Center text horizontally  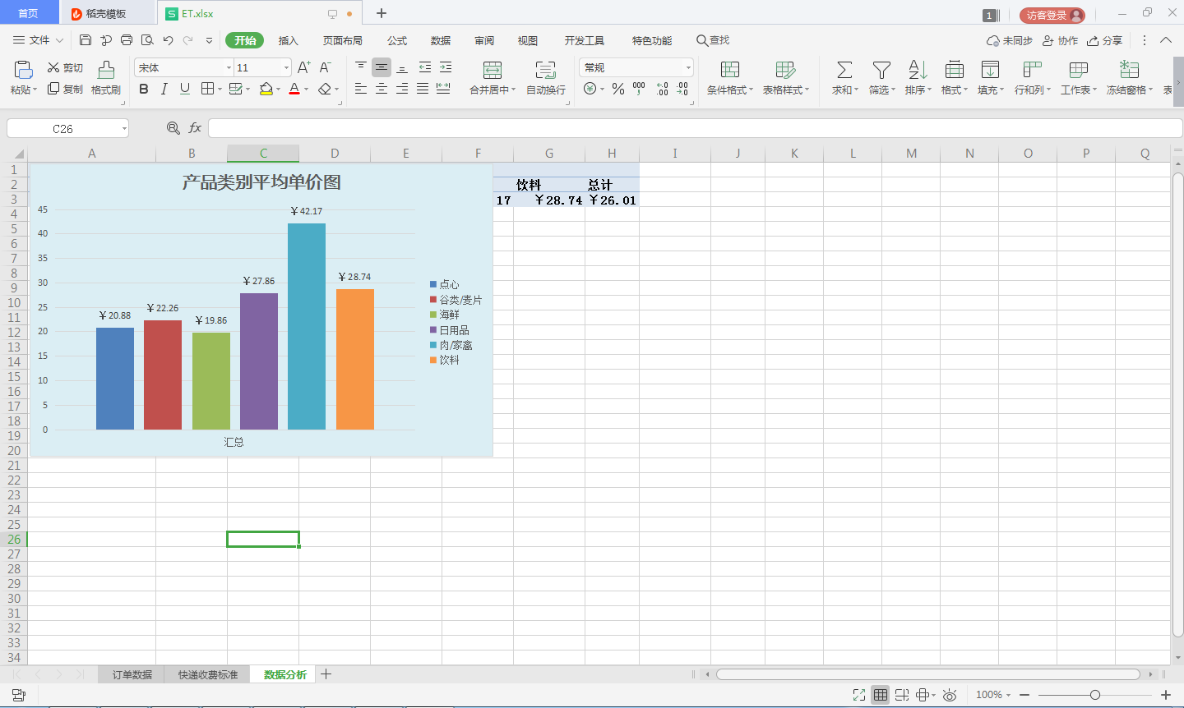tap(382, 89)
